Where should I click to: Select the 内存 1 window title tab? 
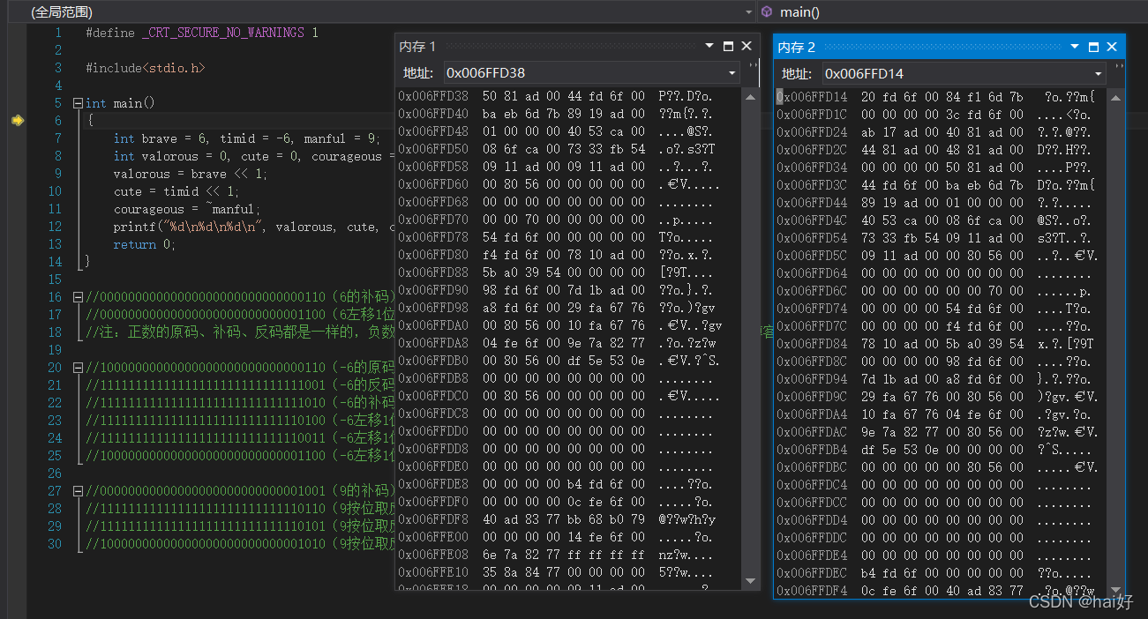(417, 47)
